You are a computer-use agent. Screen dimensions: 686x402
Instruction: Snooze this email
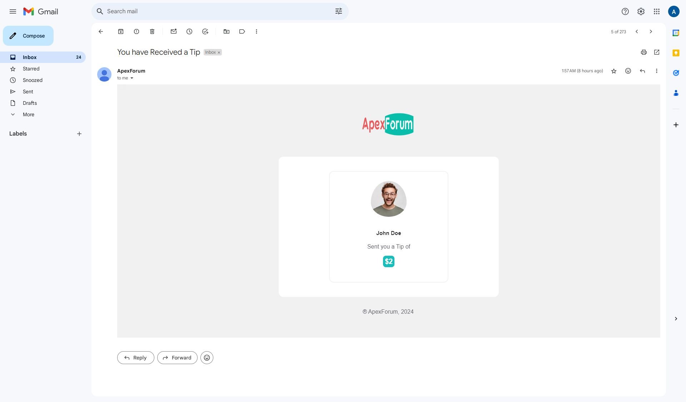189,31
